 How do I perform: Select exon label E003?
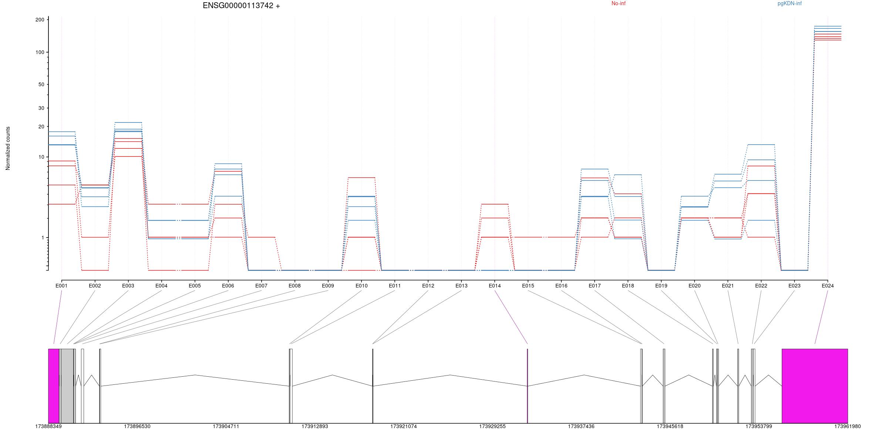click(x=128, y=286)
